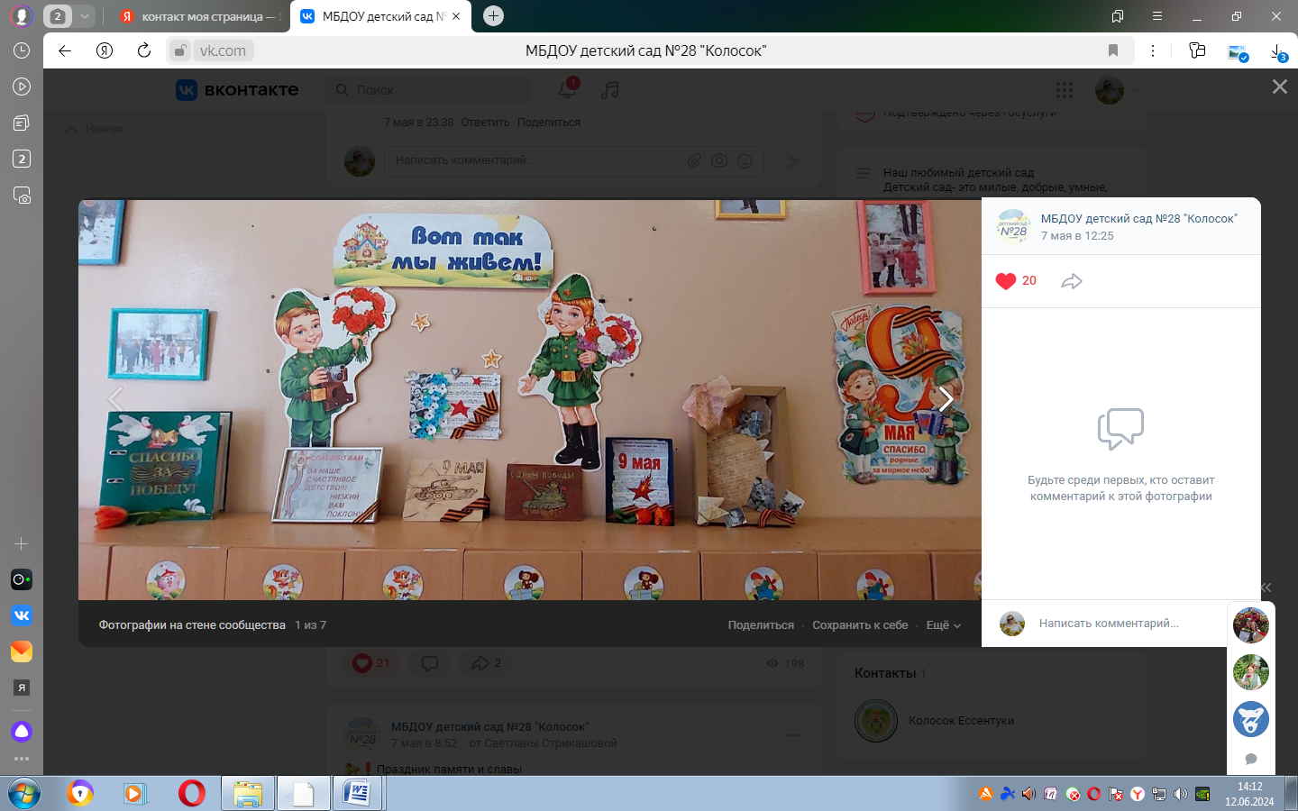
Task: Close the photo viewer overlay
Action: coord(1279,87)
